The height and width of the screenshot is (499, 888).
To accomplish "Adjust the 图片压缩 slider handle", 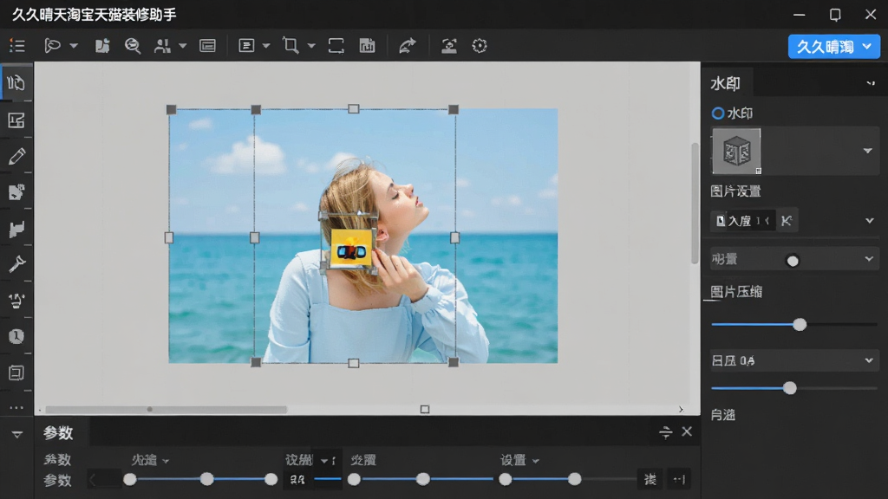I will click(800, 325).
